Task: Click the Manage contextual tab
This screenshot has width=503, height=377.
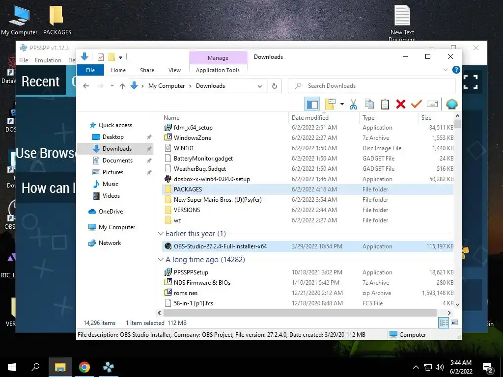Action: 218,58
